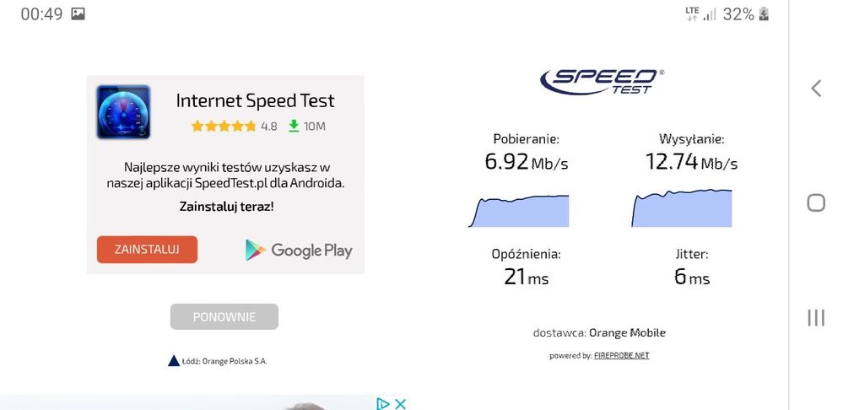843x410 pixels.
Task: Tap the green download count icon
Action: pos(294,126)
